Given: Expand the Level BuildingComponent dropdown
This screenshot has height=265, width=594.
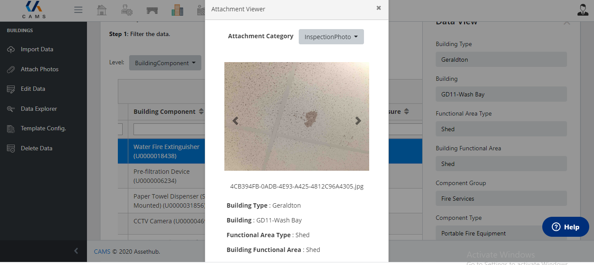Looking at the screenshot, I should point(165,63).
